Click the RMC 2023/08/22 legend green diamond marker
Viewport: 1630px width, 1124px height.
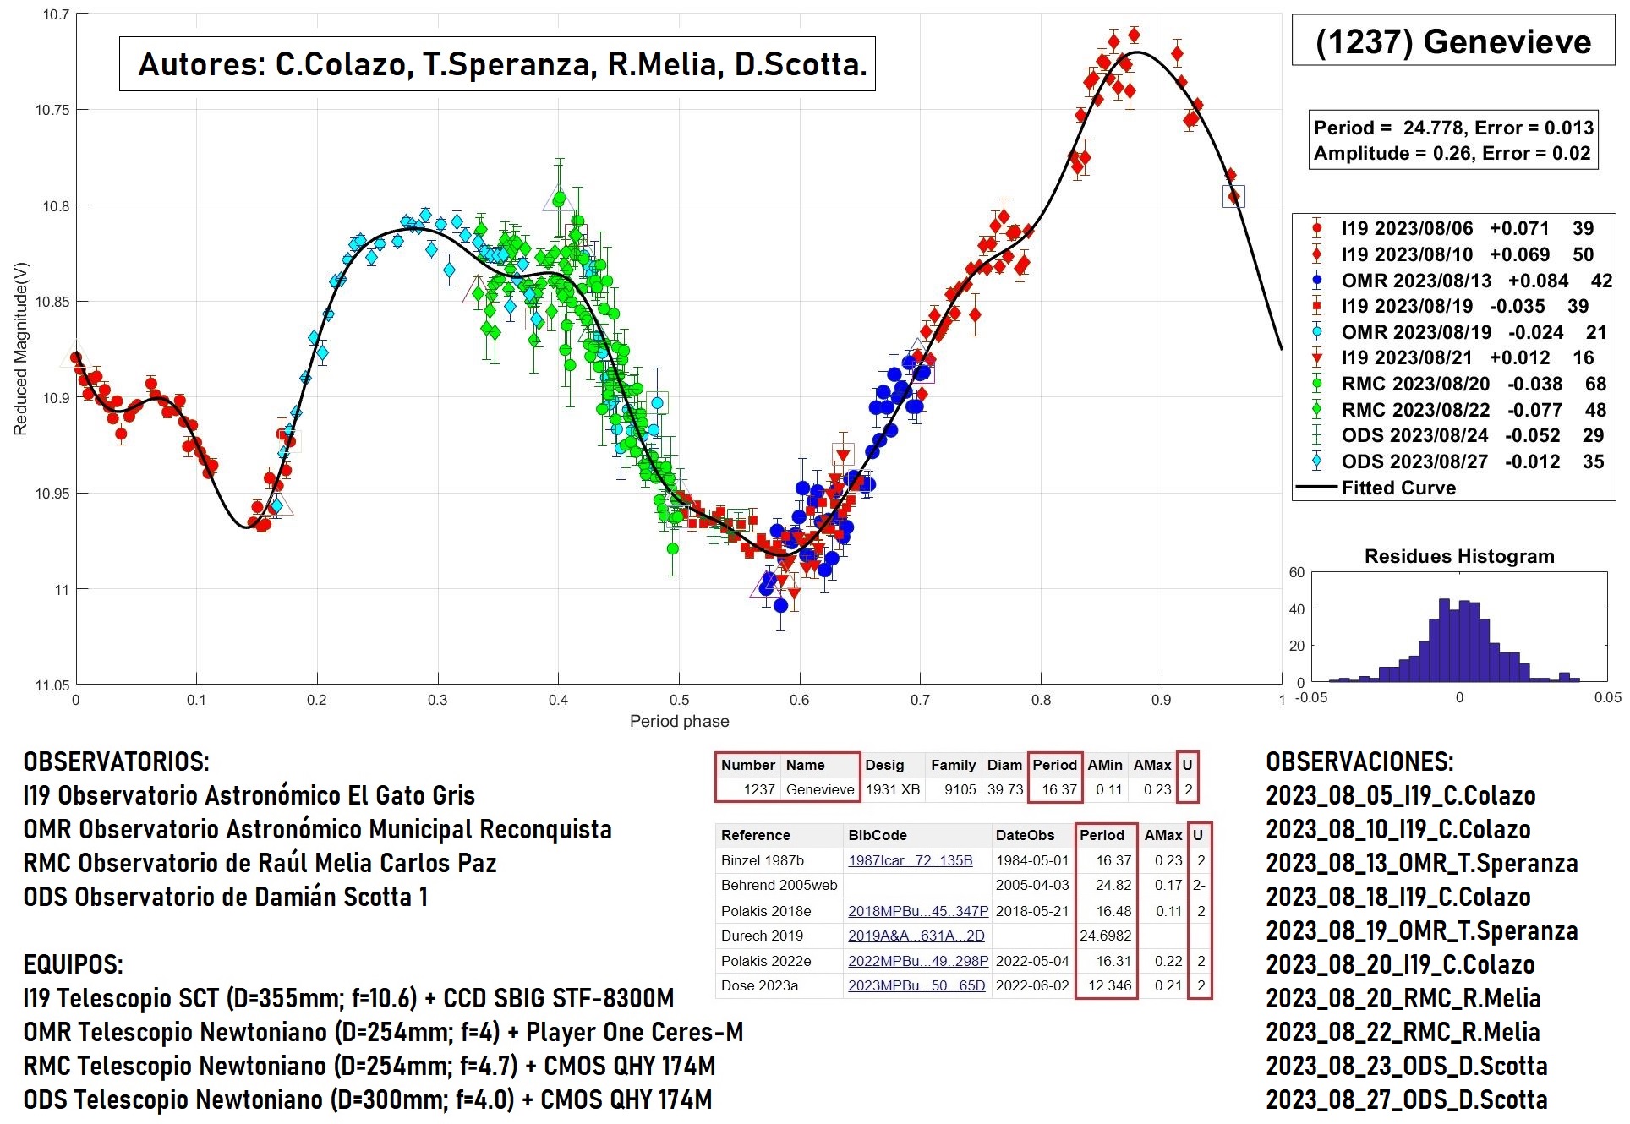click(1316, 410)
